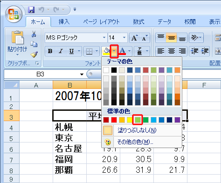This screenshot has height=183, width=221.
Task: Apply cell borders
Action: [89, 51]
